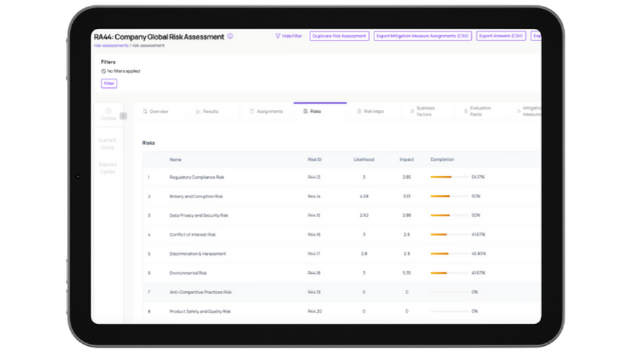This screenshot has height=353, width=629.
Task: Click the 'RA44: Company Global Risk Assessment' title
Action: click(x=159, y=37)
